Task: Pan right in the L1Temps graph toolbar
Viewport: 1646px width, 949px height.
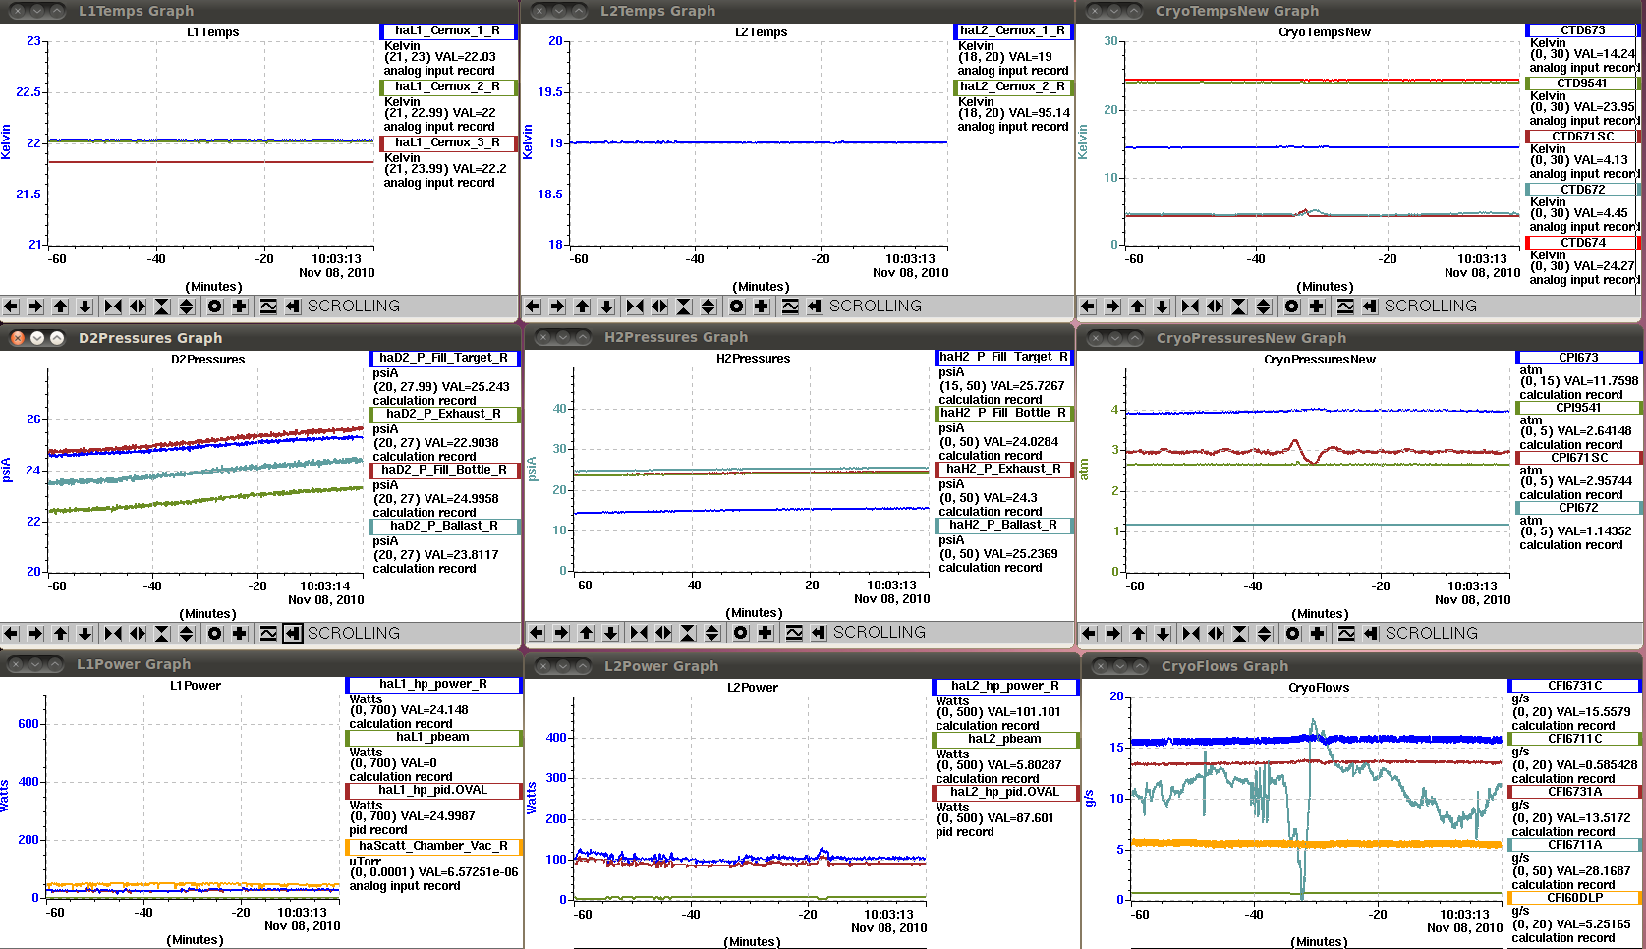Action: pyautogui.click(x=35, y=307)
